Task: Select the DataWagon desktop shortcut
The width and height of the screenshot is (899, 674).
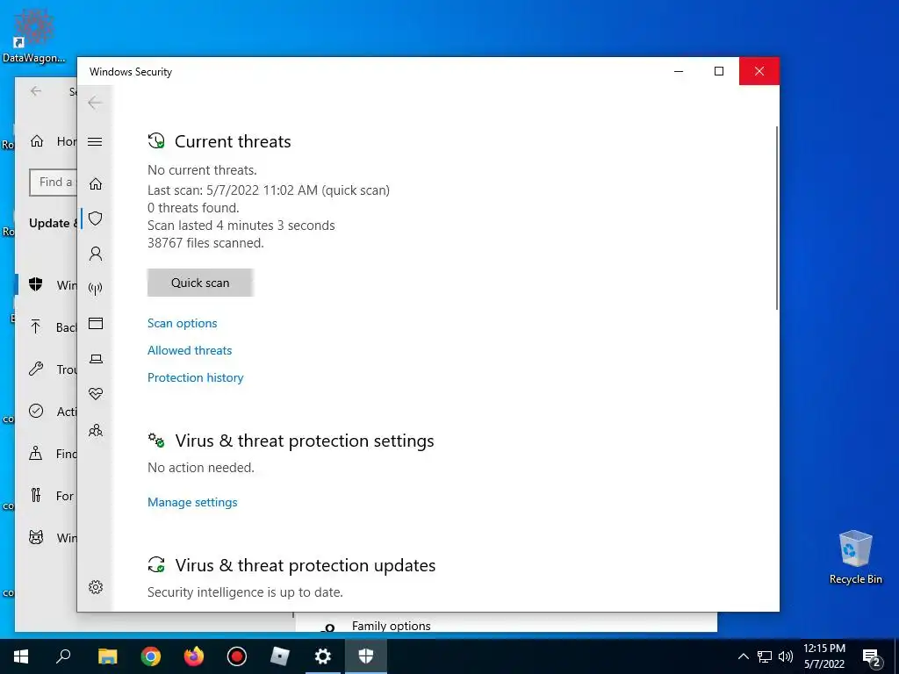Action: click(x=33, y=35)
